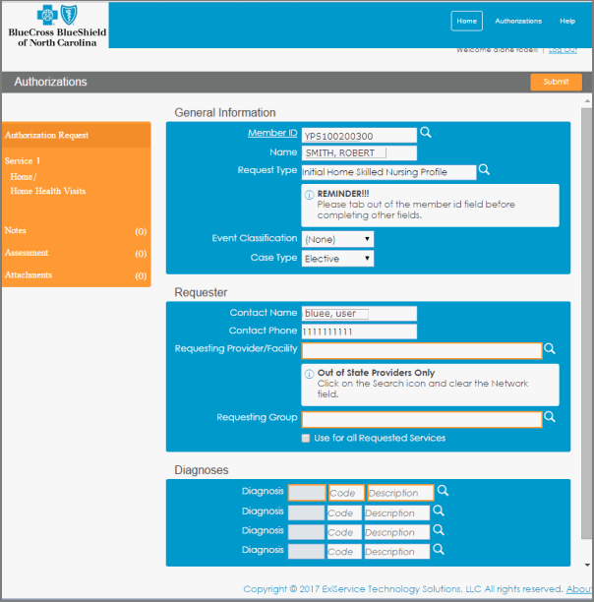The height and width of the screenshot is (602, 594).
Task: Follow the Member ID link
Action: tap(272, 133)
